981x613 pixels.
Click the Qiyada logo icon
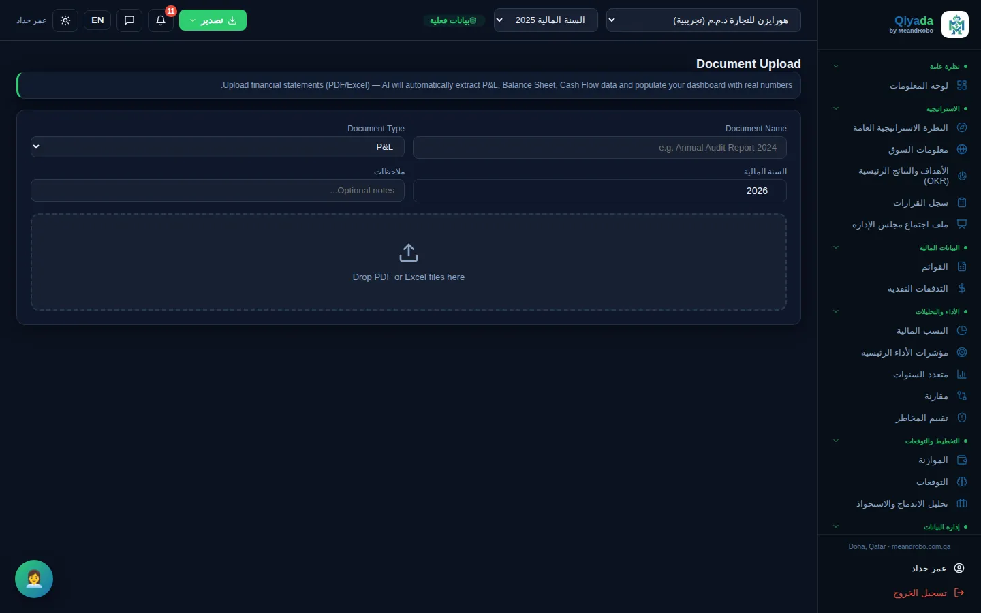pos(954,25)
